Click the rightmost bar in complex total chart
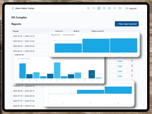This screenshot has height=114, width=152. coord(124,45)
